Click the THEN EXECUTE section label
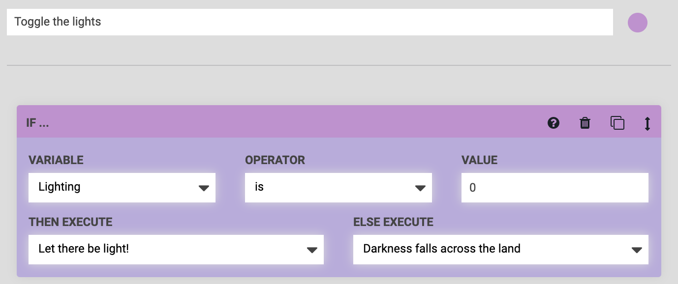 [x=70, y=222]
